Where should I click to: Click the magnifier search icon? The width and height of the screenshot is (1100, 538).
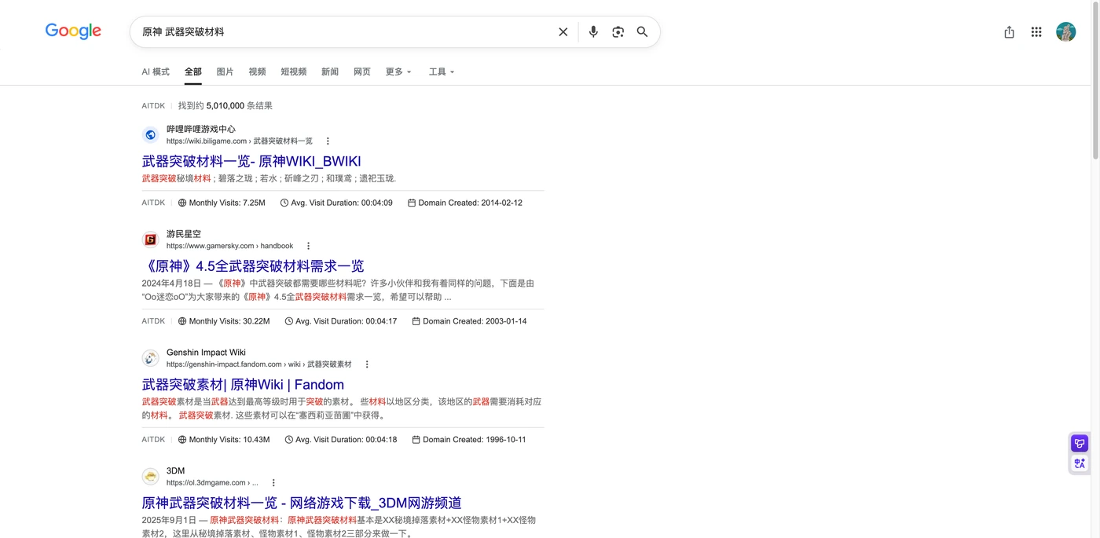coord(642,32)
